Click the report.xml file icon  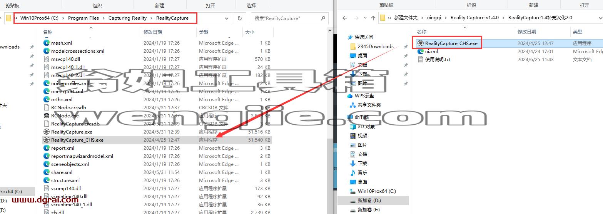pos(47,148)
